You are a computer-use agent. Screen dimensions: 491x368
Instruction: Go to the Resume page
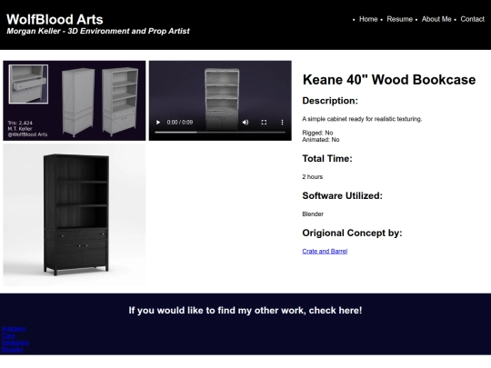tap(399, 19)
